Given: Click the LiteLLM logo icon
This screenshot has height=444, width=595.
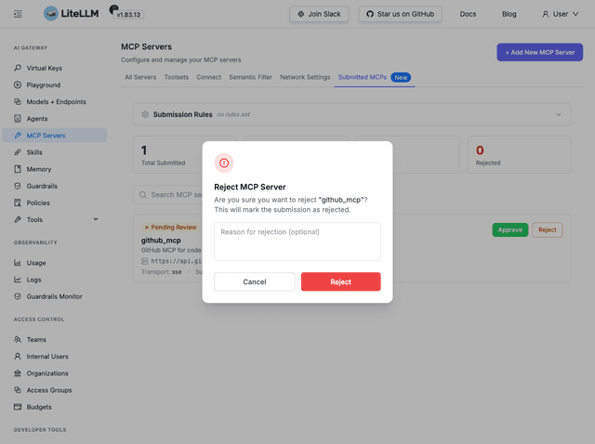Looking at the screenshot, I should pos(51,14).
